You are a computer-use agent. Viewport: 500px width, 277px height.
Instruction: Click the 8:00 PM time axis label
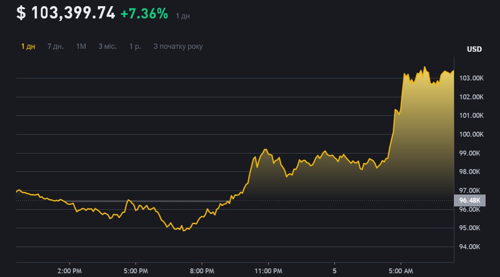pos(202,271)
